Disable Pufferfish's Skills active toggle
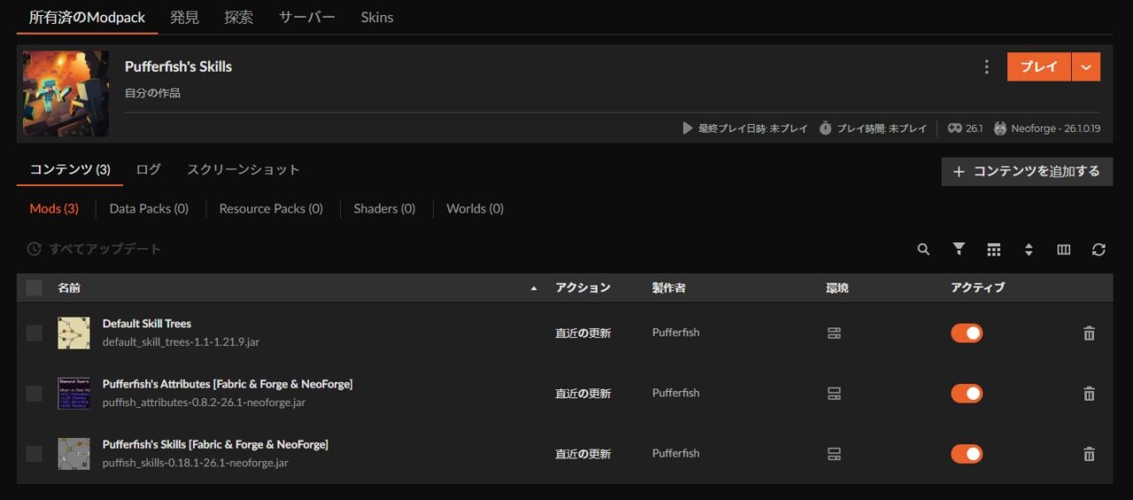The width and height of the screenshot is (1133, 500). (967, 453)
